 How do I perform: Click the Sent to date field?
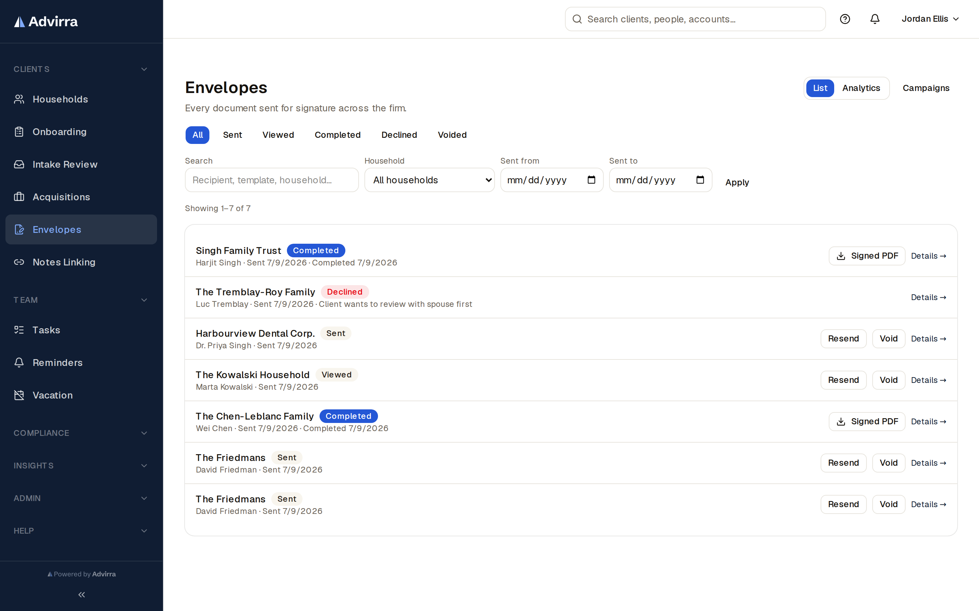660,180
